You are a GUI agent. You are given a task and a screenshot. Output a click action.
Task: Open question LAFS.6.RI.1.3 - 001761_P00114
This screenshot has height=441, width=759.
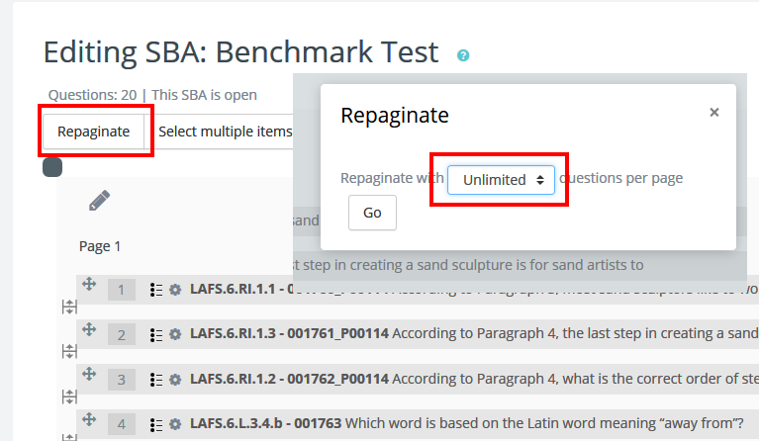pos(289,334)
